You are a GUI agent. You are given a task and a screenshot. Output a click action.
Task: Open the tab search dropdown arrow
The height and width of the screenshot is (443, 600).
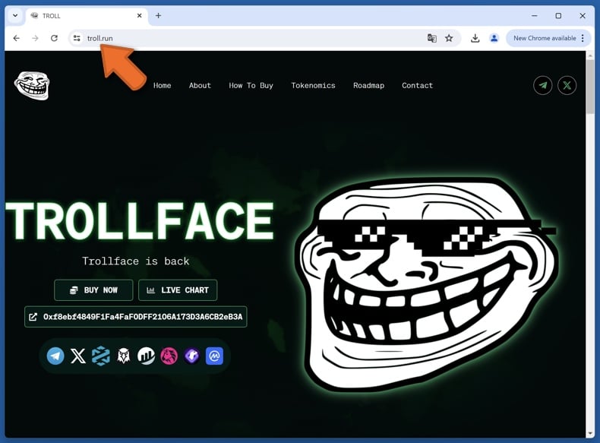[15, 16]
